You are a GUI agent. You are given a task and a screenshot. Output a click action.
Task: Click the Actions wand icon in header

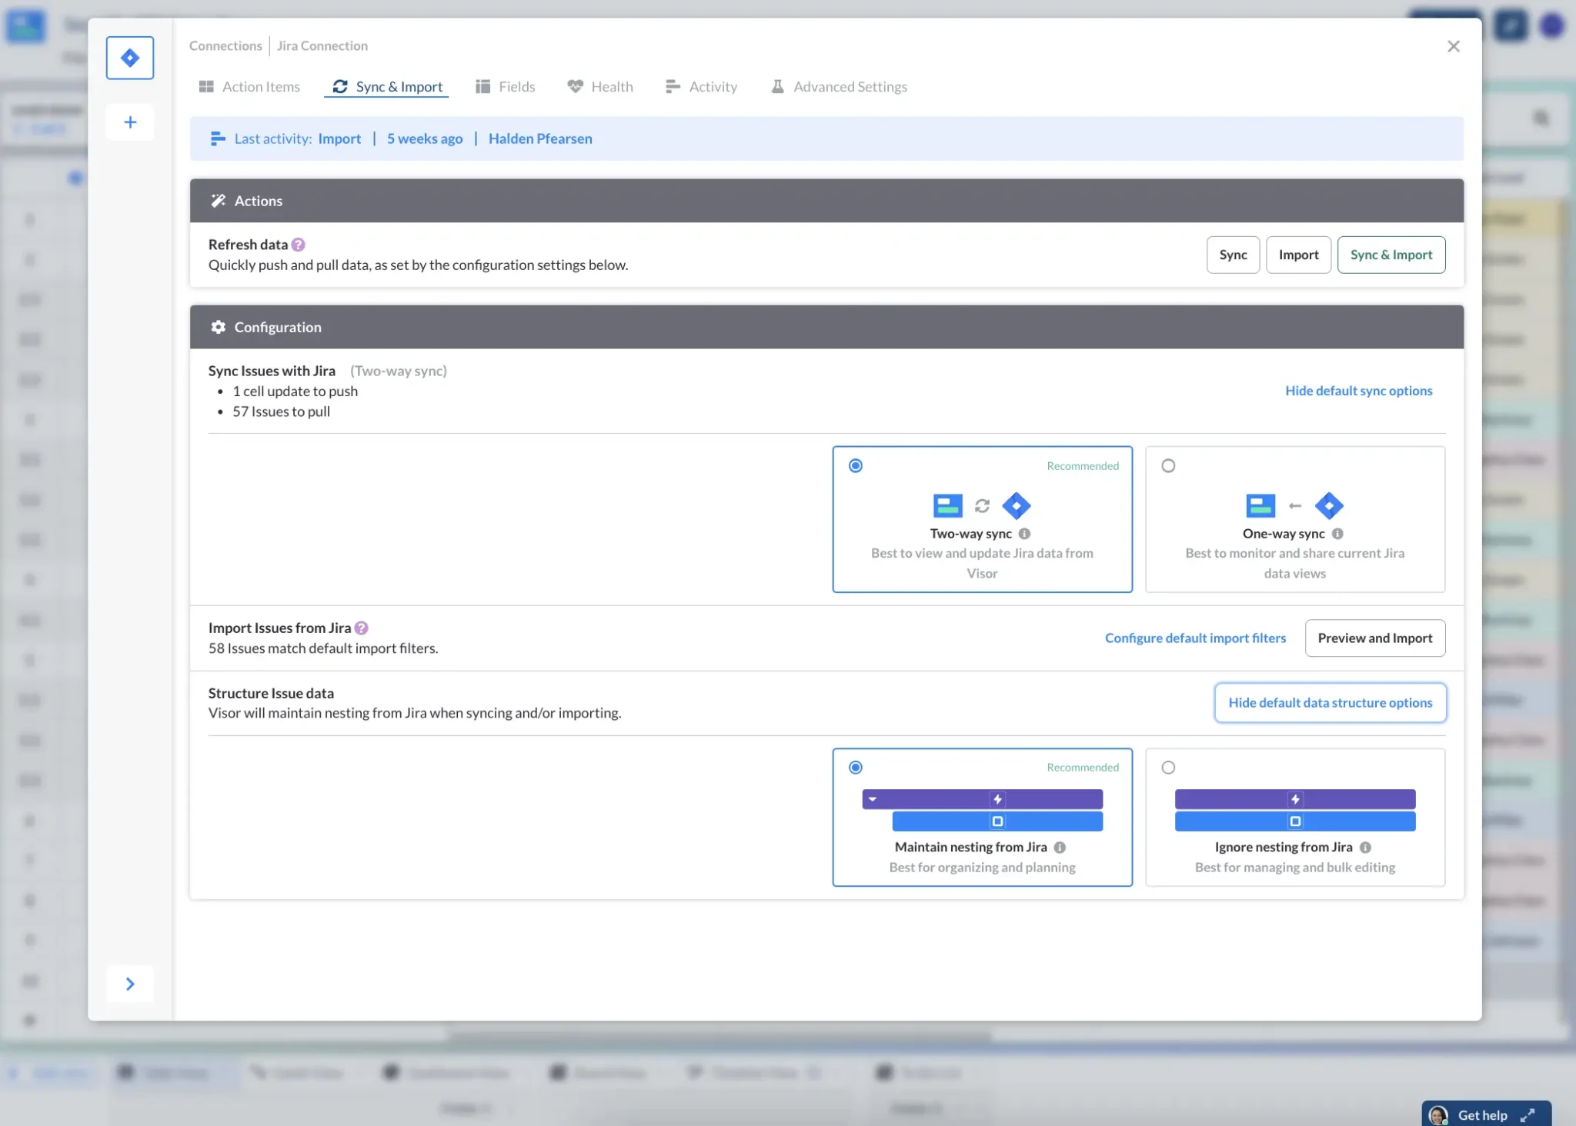pos(219,201)
